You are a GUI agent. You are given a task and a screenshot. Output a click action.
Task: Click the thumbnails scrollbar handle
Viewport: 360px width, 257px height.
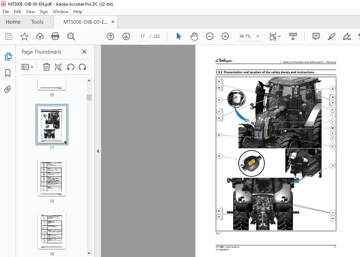tap(89, 97)
